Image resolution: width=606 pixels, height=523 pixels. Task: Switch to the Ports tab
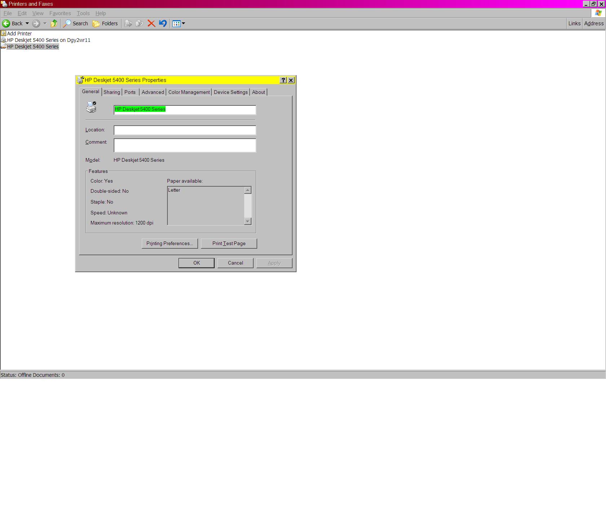click(130, 92)
